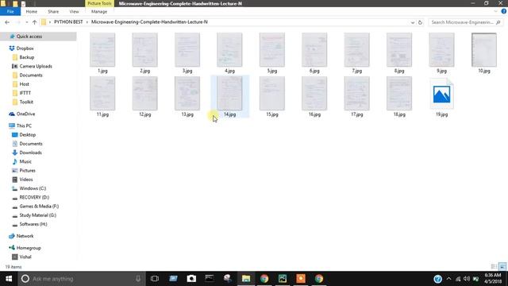Select This PC in navigation pane

coord(24,126)
